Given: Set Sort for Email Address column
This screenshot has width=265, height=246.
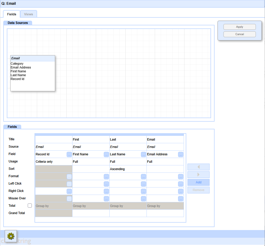Looking at the screenshot, I should click(x=165, y=169).
